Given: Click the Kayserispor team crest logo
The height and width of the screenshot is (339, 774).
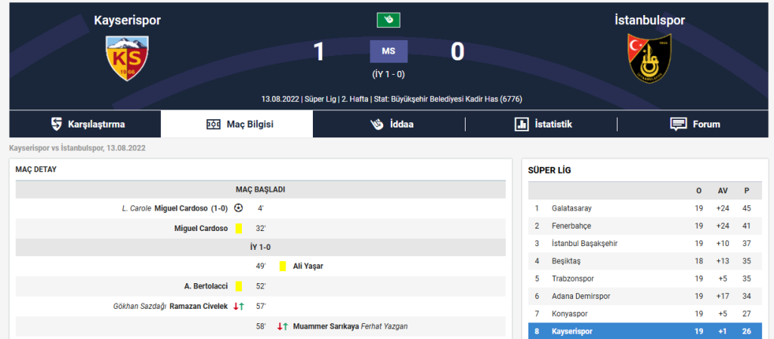Looking at the screenshot, I should click(127, 60).
